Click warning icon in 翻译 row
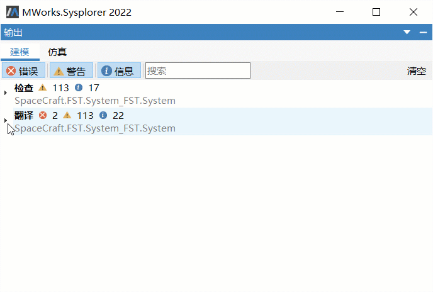Screen dimensions: 433x292 tap(67, 115)
